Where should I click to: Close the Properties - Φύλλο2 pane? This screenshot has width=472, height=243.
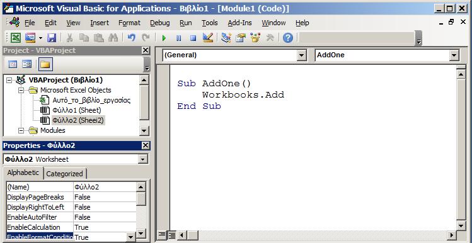(146, 145)
